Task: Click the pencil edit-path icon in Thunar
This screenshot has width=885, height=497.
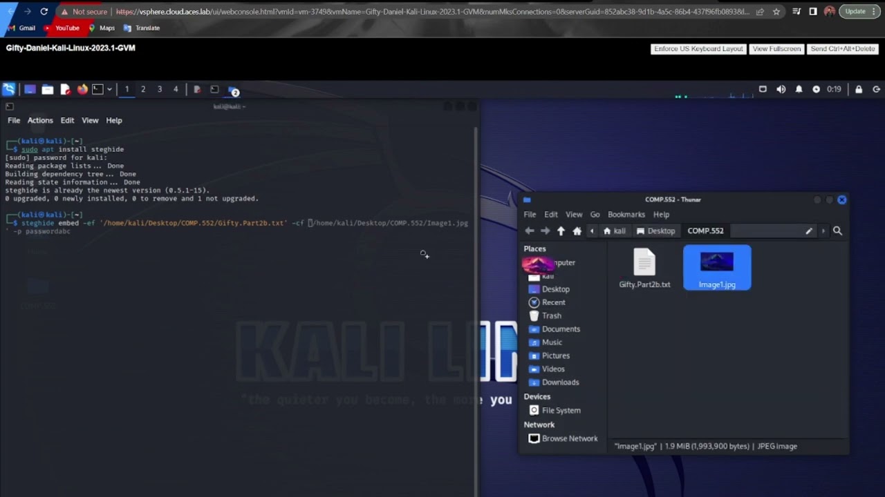Action: click(x=809, y=231)
